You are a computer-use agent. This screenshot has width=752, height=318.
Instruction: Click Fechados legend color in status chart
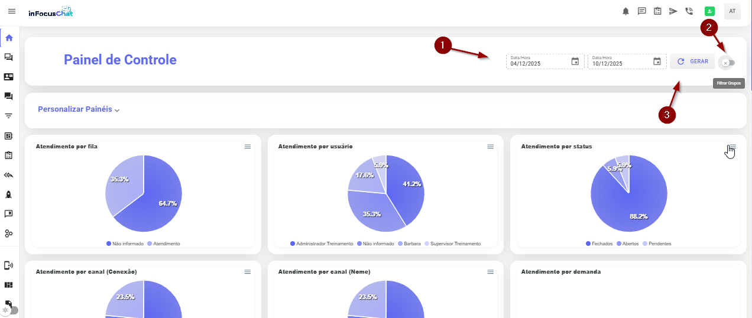pyautogui.click(x=588, y=244)
